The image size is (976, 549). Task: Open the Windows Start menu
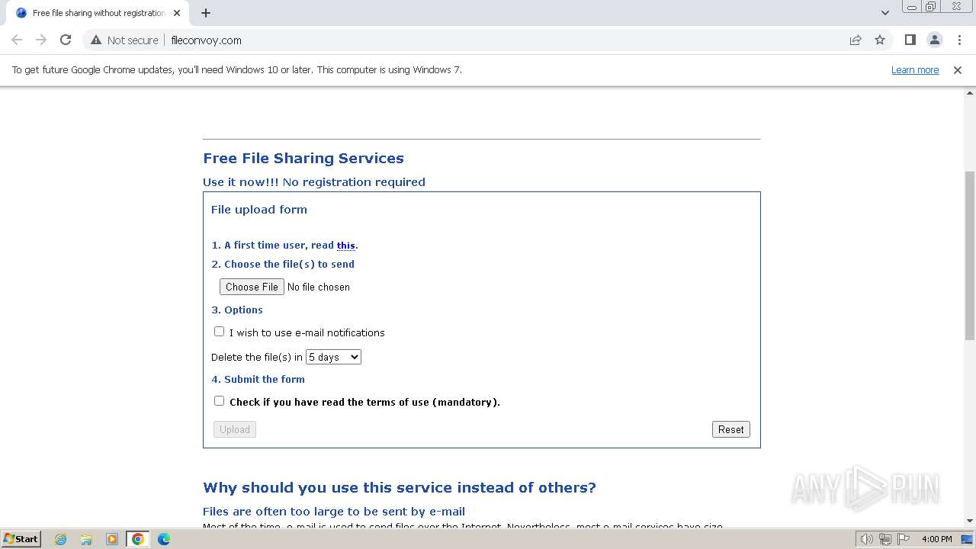(x=21, y=539)
